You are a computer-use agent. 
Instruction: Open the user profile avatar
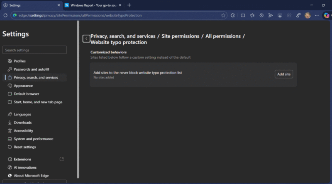(307, 15)
